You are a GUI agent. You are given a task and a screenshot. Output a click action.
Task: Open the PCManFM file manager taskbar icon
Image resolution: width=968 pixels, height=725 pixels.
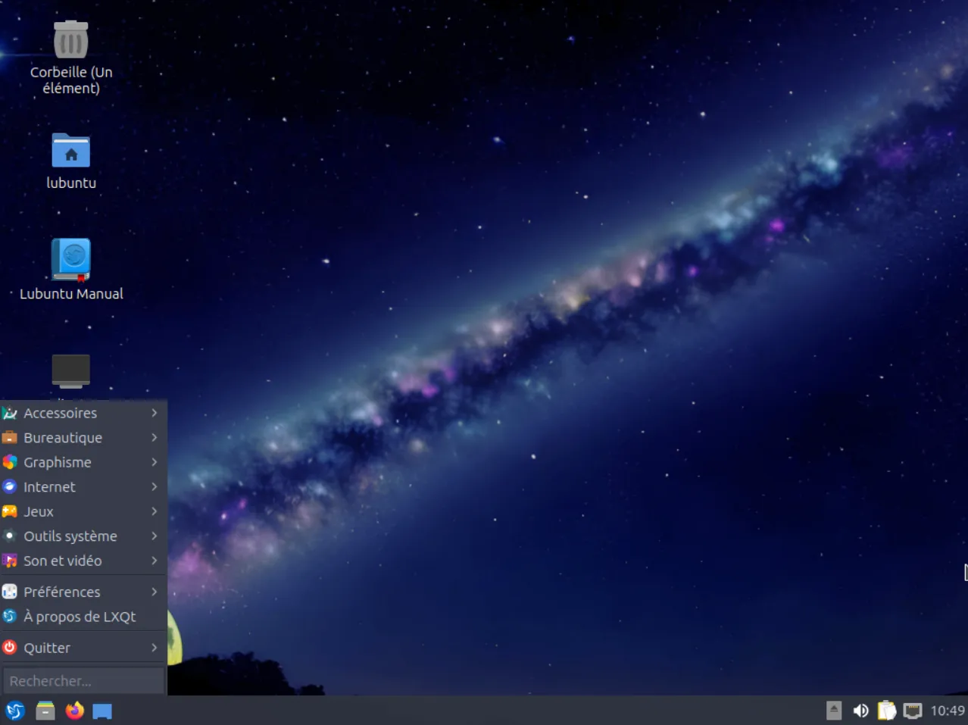tap(45, 711)
